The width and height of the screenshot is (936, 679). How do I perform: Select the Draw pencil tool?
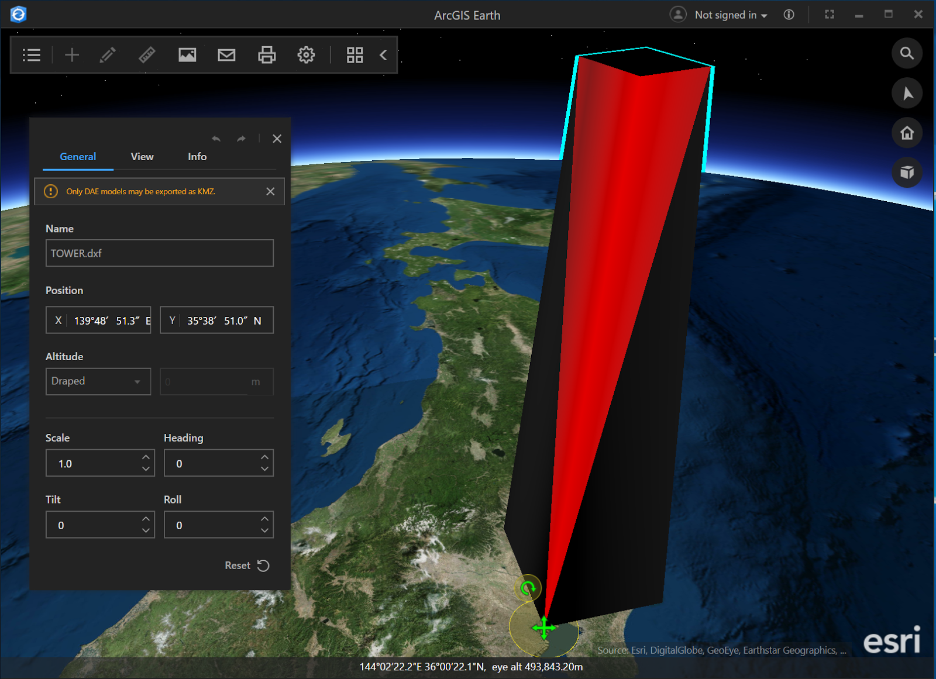click(108, 55)
